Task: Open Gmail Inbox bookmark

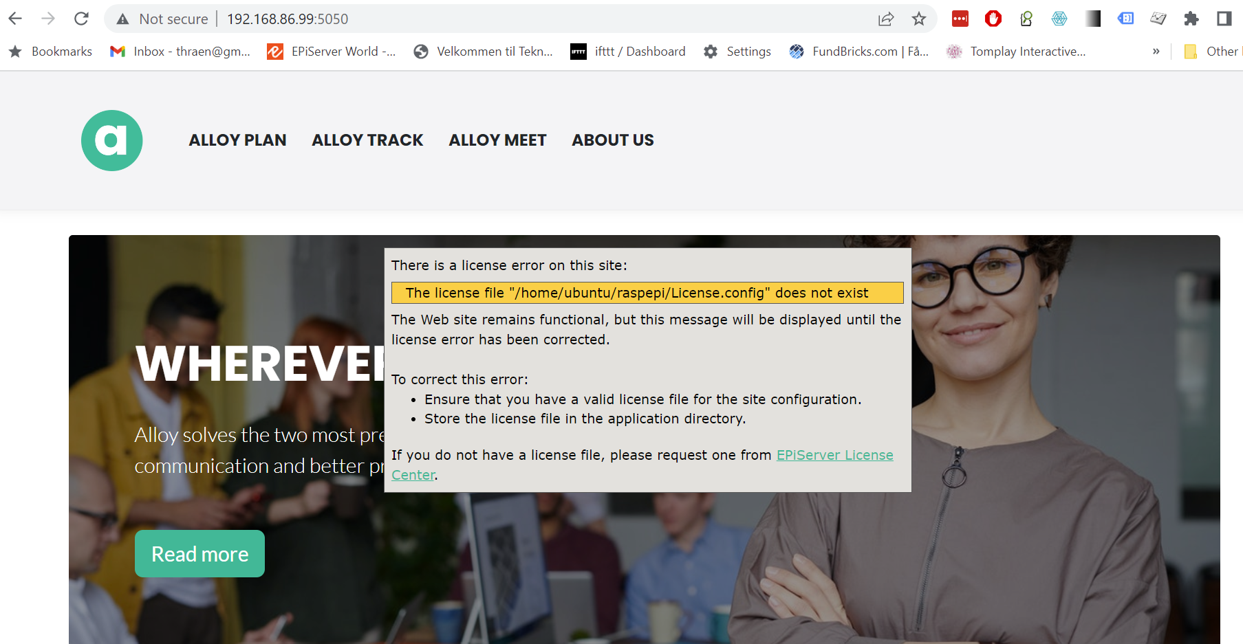Action: (180, 52)
